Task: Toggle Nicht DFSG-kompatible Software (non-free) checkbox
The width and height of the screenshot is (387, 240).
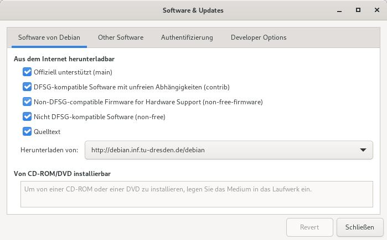Action: pyautogui.click(x=27, y=116)
